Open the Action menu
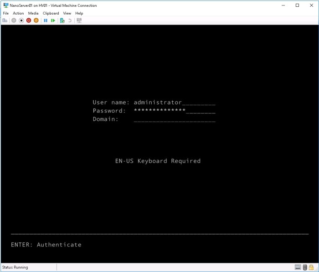The height and width of the screenshot is (272, 319). [18, 13]
